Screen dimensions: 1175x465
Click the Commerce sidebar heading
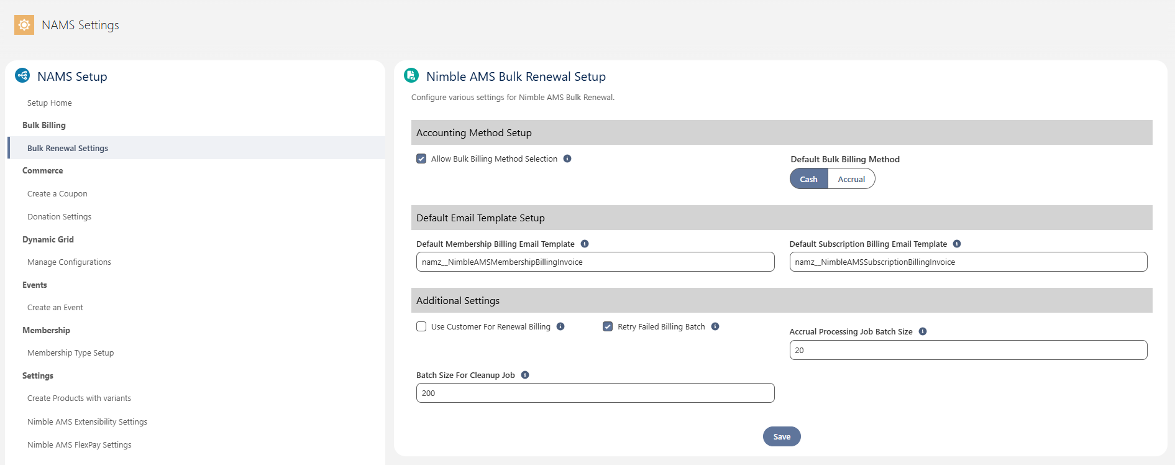click(43, 170)
